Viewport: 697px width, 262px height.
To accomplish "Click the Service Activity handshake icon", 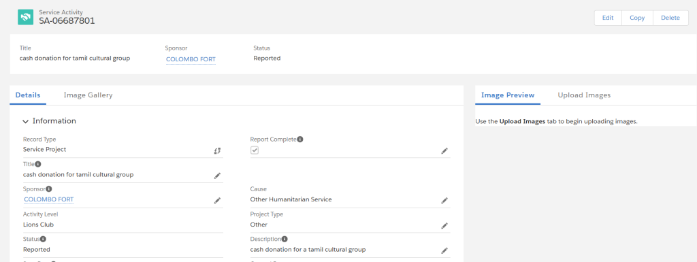I will tap(25, 17).
